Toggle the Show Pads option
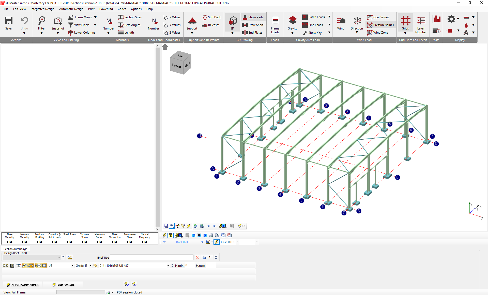The width and height of the screenshot is (488, 295). [253, 17]
